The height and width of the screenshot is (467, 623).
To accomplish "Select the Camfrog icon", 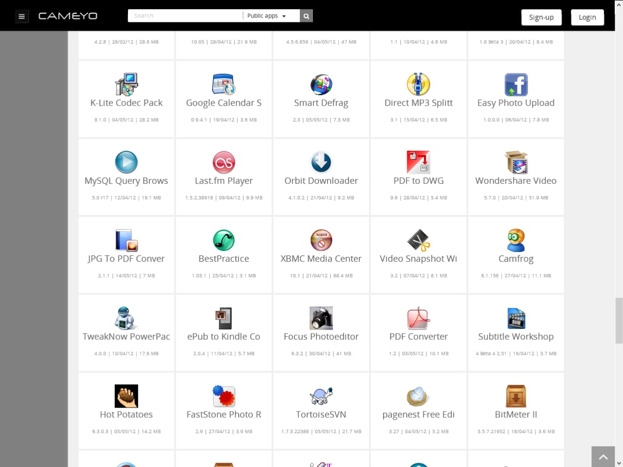I will 516,240.
